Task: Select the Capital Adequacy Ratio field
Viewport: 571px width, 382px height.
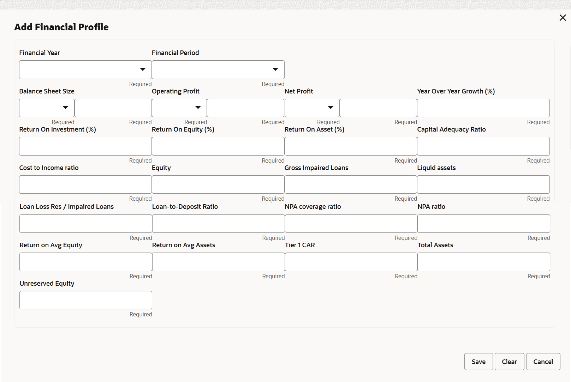Action: 483,146
